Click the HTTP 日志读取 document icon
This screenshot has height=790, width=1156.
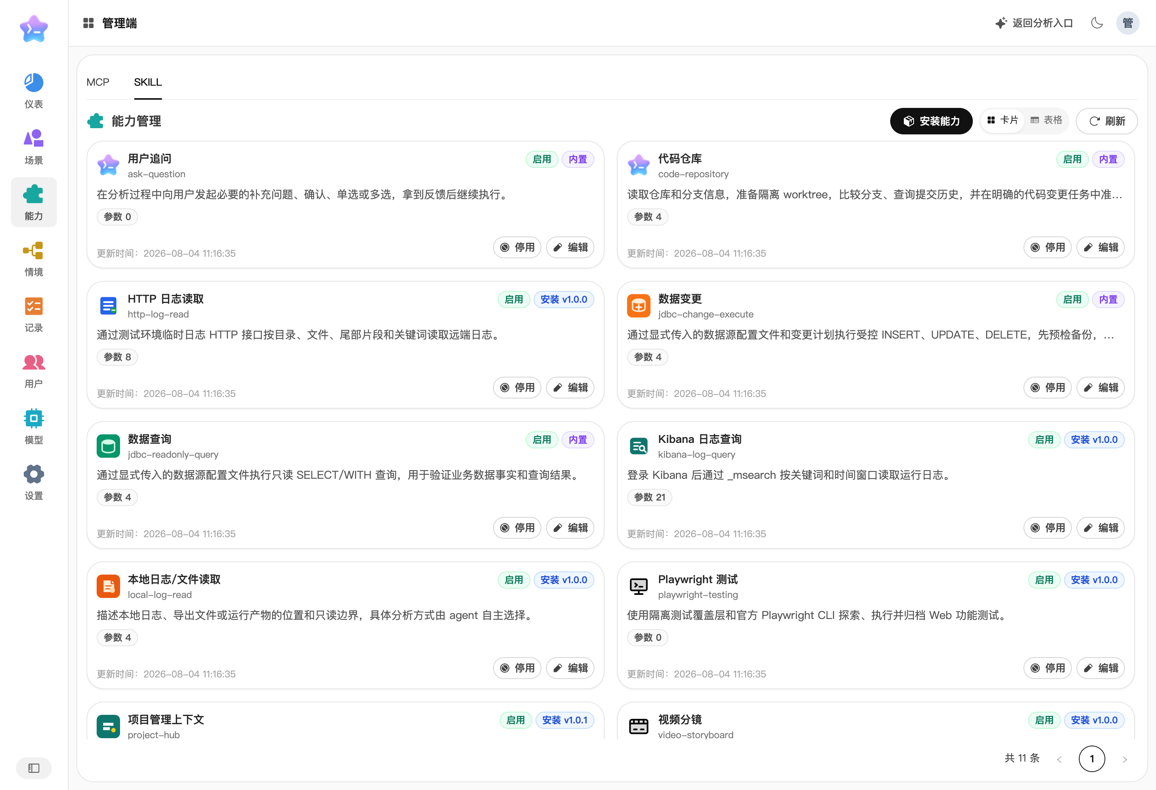[108, 305]
